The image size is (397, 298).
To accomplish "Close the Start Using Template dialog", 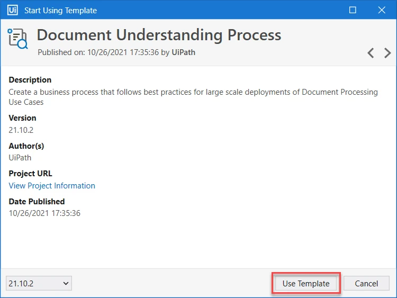I will pos(382,10).
